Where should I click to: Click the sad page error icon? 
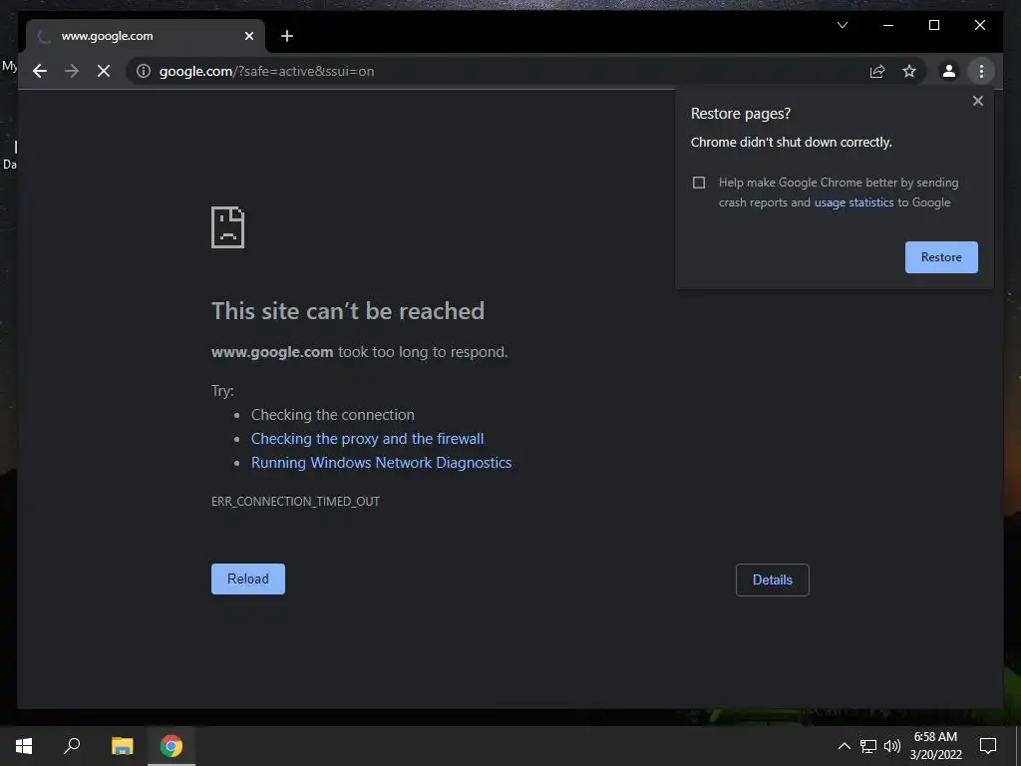point(228,227)
